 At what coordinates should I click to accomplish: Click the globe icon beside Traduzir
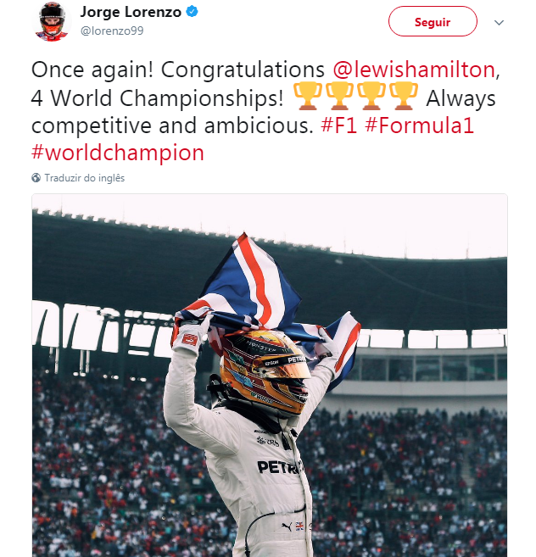click(36, 178)
